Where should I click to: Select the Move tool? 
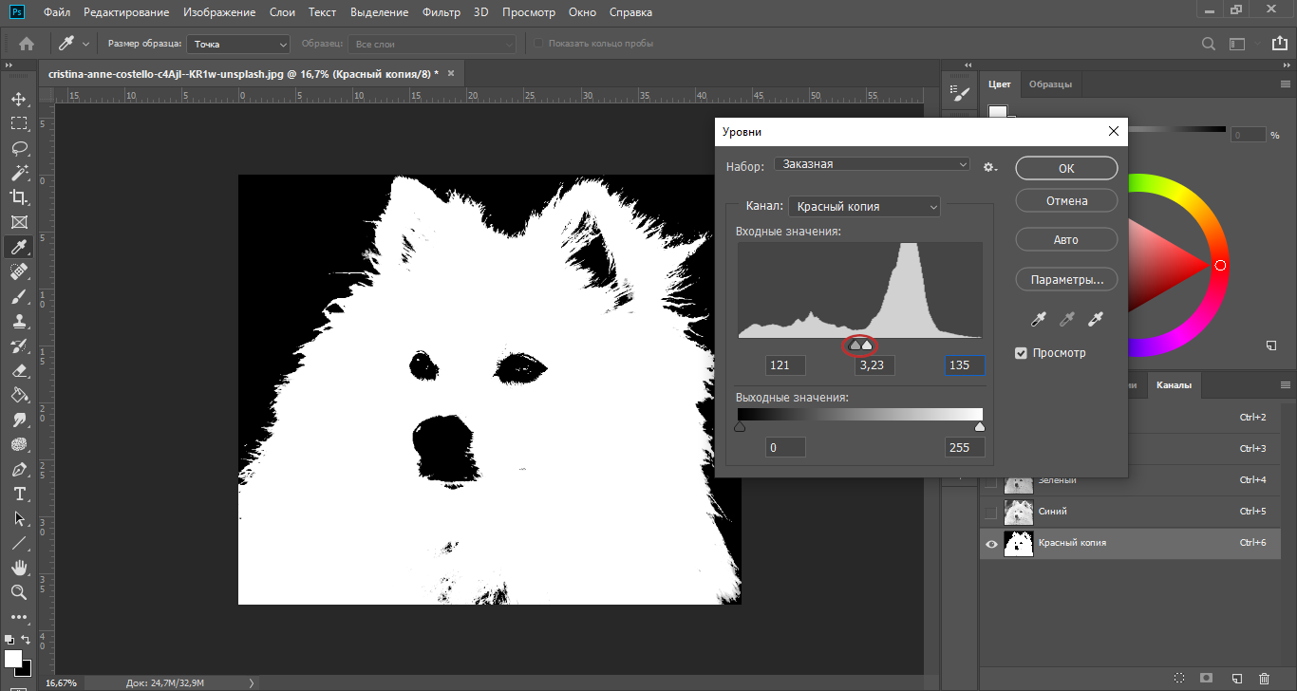[19, 99]
